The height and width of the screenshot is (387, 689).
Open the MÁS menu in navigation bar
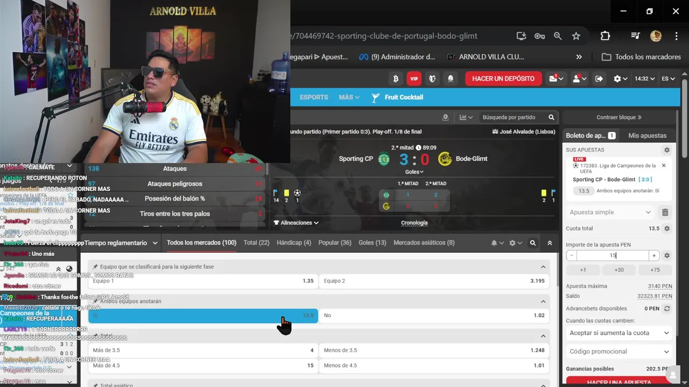pyautogui.click(x=349, y=97)
